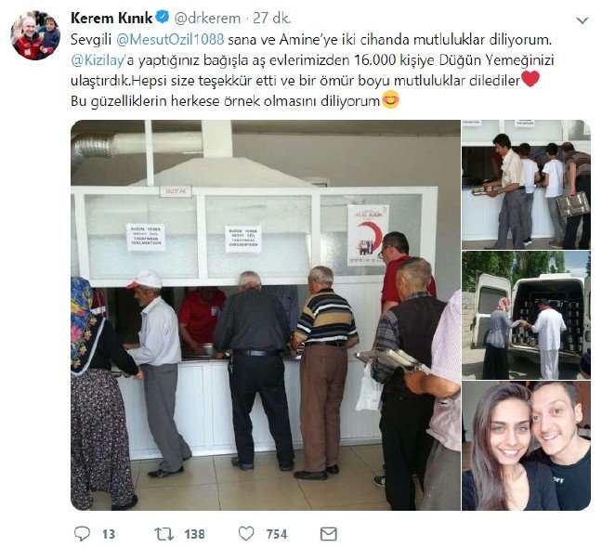The height and width of the screenshot is (547, 602).
Task: Open @drkerem handle link
Action: tap(207, 18)
